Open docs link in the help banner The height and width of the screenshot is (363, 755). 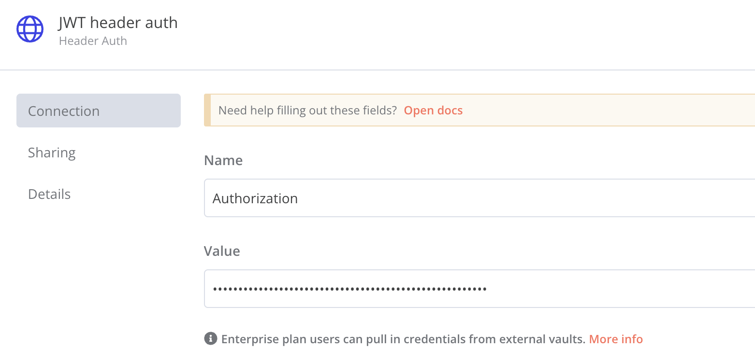433,111
